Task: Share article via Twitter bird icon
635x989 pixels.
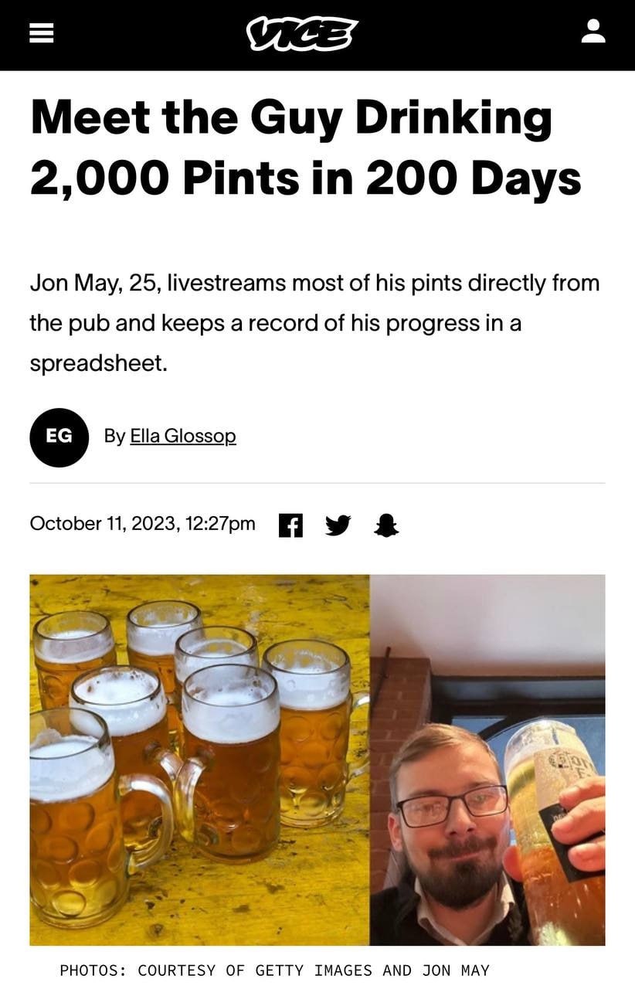Action: tap(338, 525)
